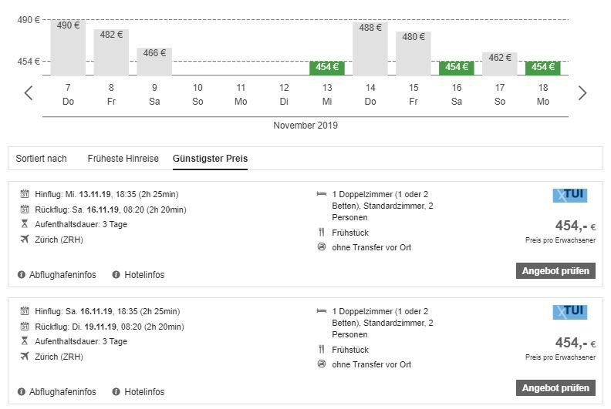Click the next dates right arrow

coord(582,93)
